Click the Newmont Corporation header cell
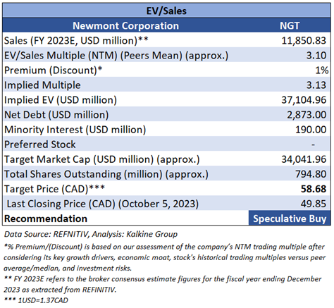The image size is (334, 308). click(125, 25)
